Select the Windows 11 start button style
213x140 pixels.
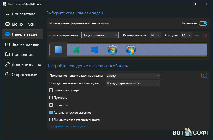pyautogui.click(x=58, y=50)
